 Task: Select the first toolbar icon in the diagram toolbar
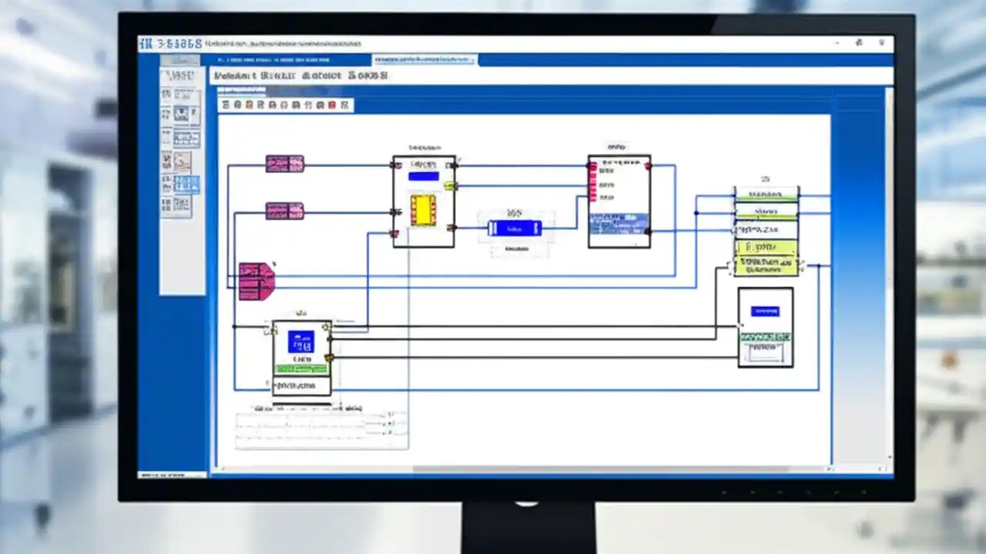(226, 105)
